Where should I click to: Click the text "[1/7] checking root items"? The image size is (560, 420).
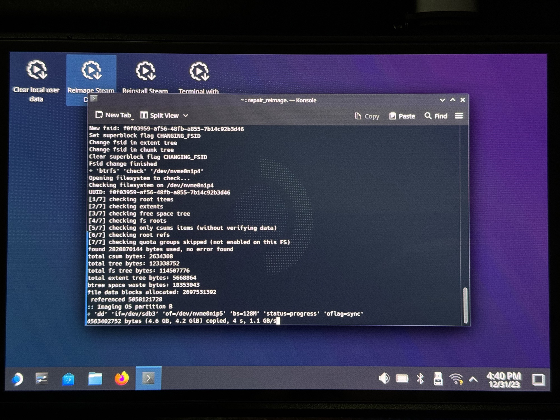[x=131, y=199]
